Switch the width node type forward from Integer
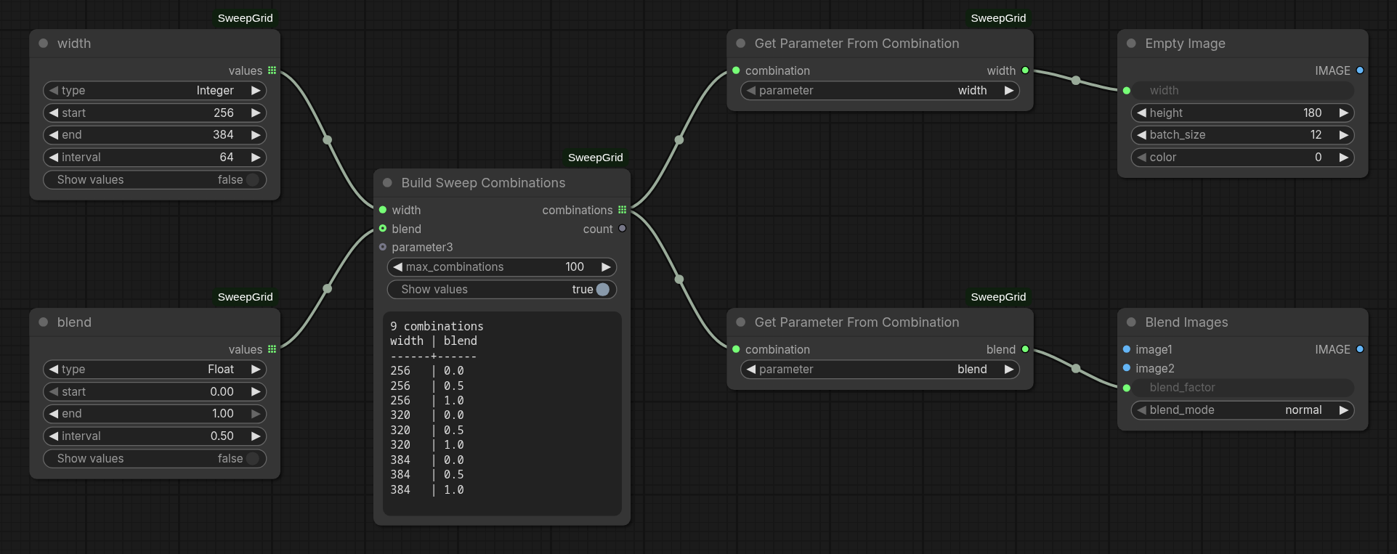This screenshot has height=554, width=1397. point(256,91)
